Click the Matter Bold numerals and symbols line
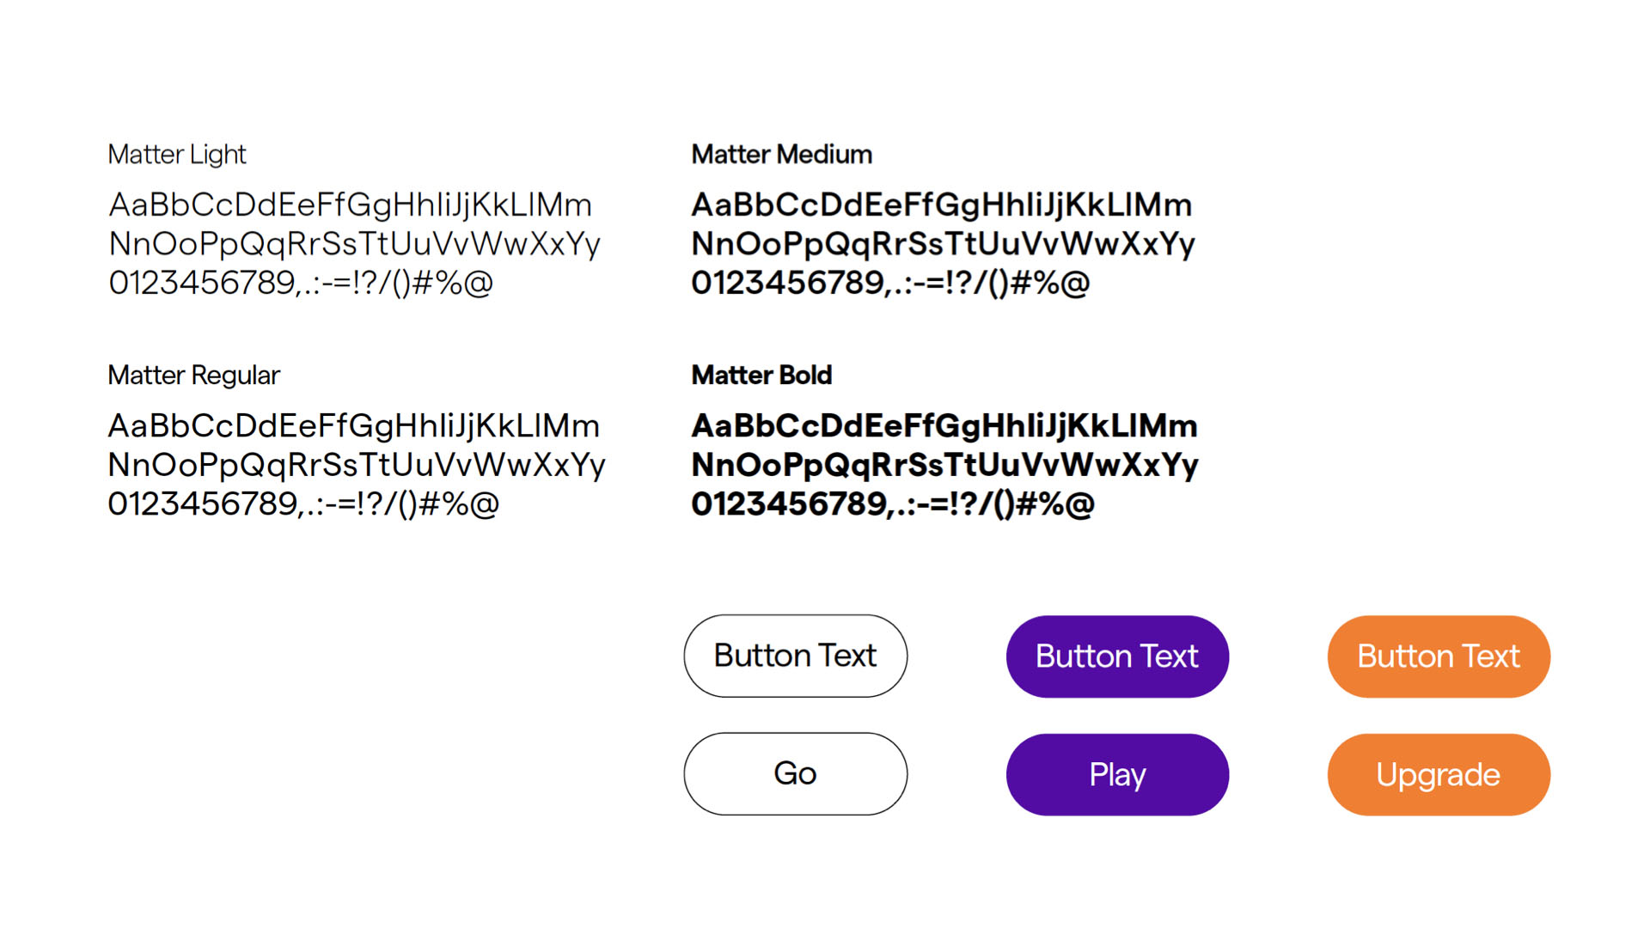 (893, 504)
